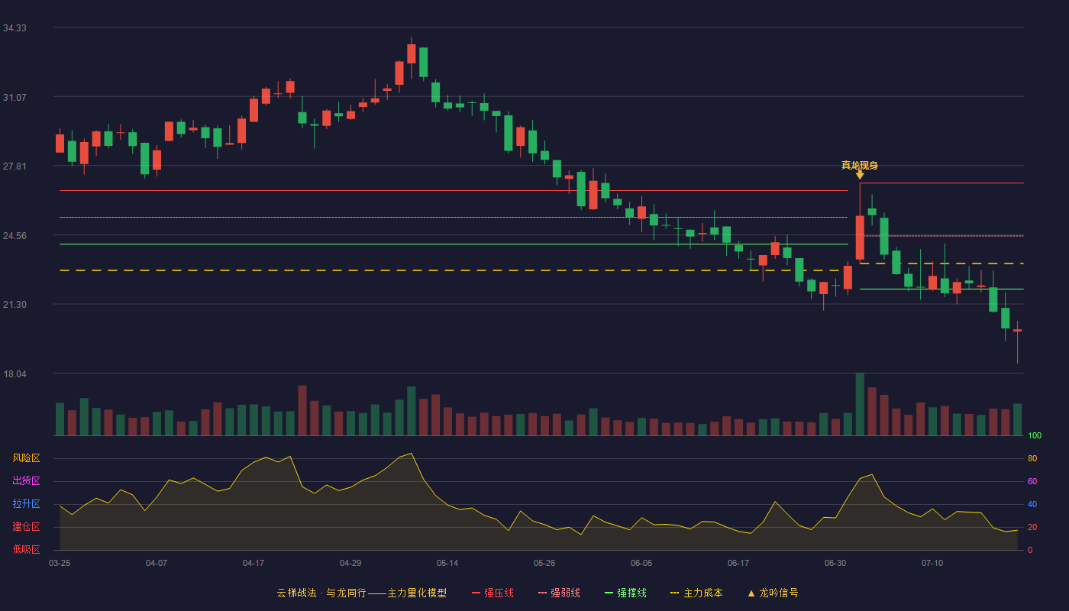Click the 24.56 price axis label
This screenshot has width=1069, height=611.
pos(15,235)
